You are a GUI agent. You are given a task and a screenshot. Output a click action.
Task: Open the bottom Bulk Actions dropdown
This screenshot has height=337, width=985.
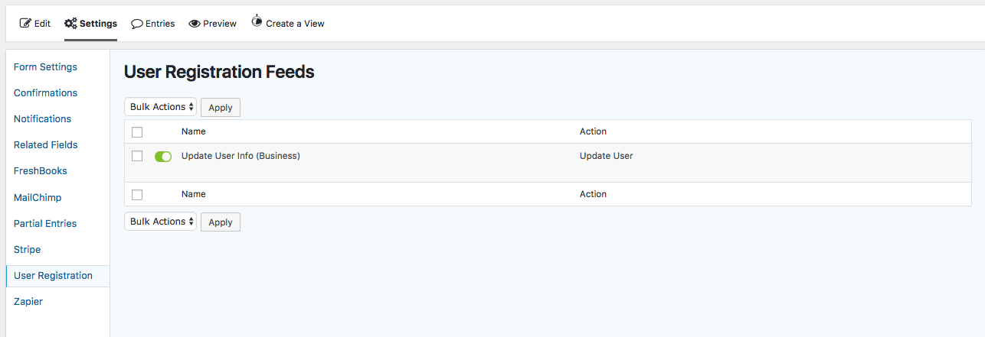click(x=161, y=222)
